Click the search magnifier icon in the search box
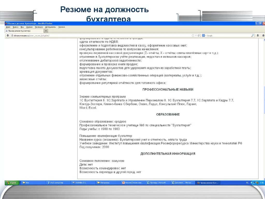 click(x=253, y=35)
